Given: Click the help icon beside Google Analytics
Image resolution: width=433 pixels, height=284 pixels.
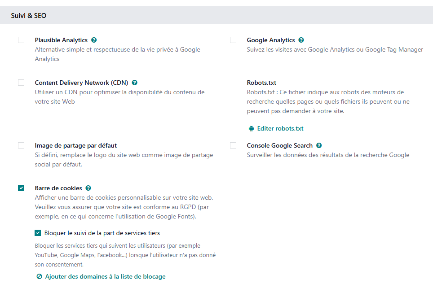Looking at the screenshot, I should pyautogui.click(x=301, y=40).
